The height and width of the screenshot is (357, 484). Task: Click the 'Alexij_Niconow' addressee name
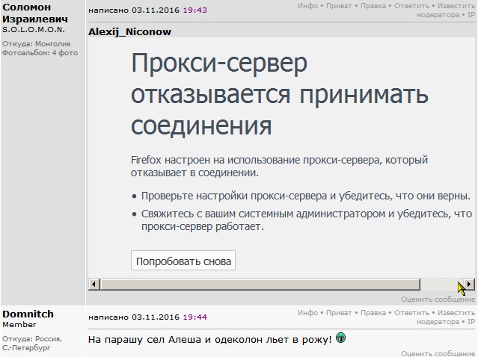click(129, 32)
